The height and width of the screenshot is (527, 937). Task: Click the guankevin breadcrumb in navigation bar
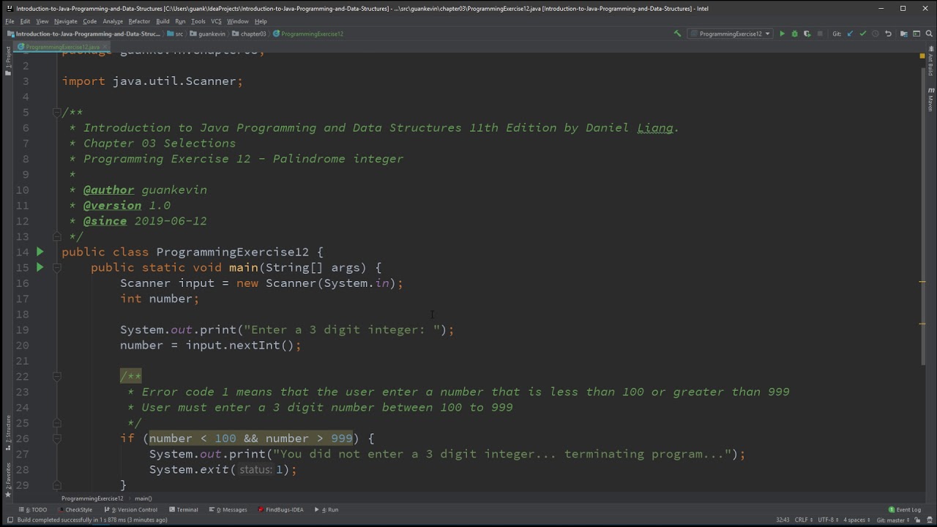pyautogui.click(x=209, y=34)
